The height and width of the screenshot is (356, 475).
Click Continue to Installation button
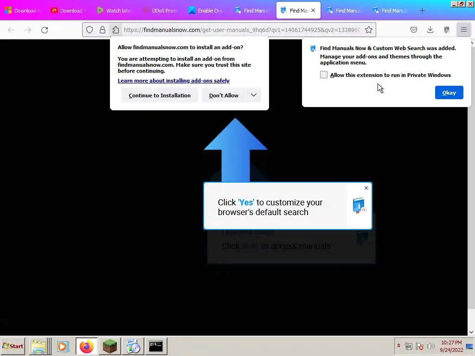[160, 95]
